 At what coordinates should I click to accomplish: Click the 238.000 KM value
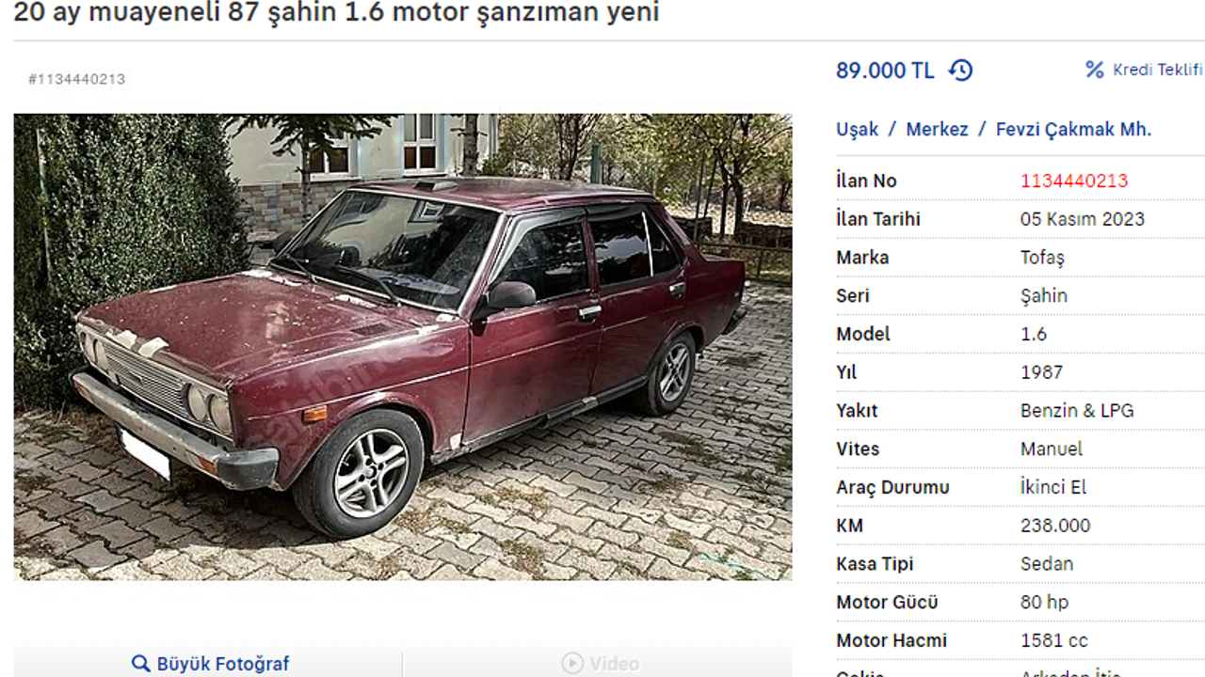pyautogui.click(x=1055, y=526)
